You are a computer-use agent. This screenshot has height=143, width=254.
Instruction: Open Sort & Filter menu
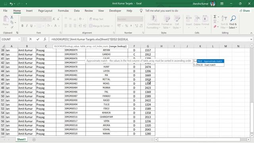(224, 22)
